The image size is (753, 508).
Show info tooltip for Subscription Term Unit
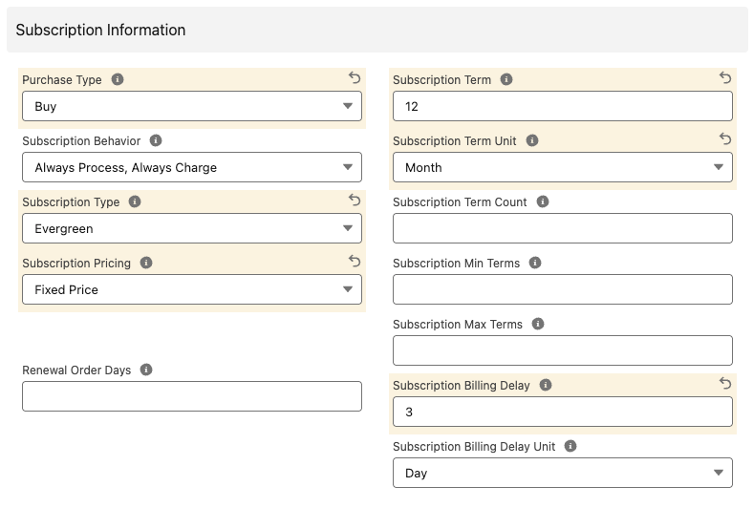532,140
